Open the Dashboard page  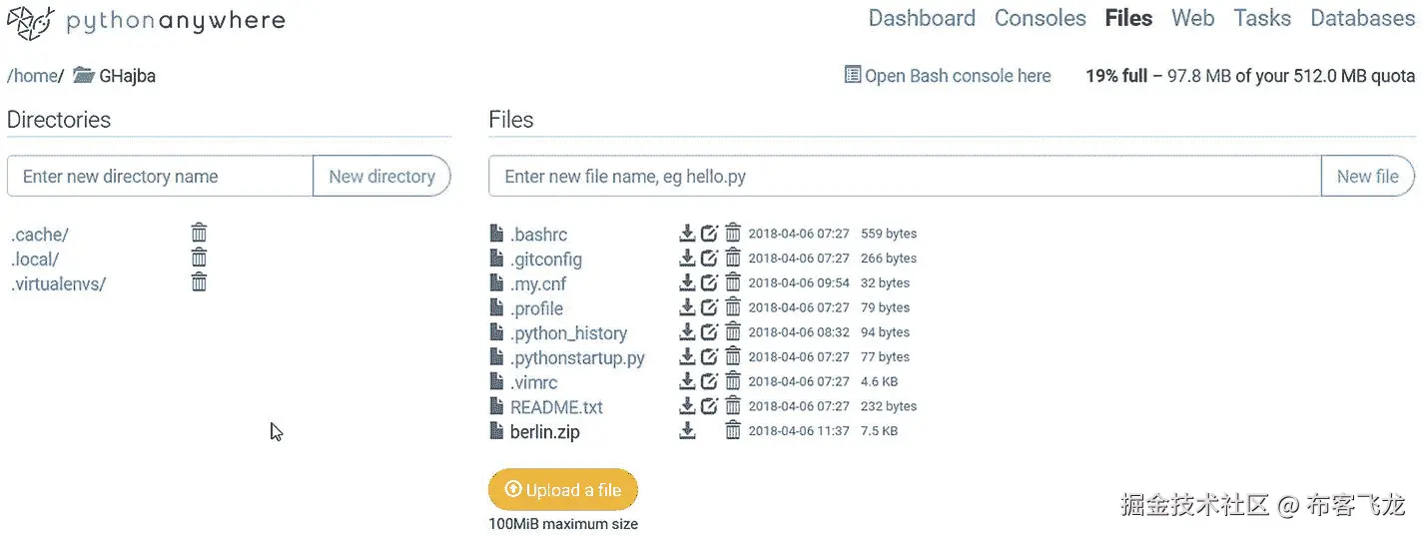(922, 18)
